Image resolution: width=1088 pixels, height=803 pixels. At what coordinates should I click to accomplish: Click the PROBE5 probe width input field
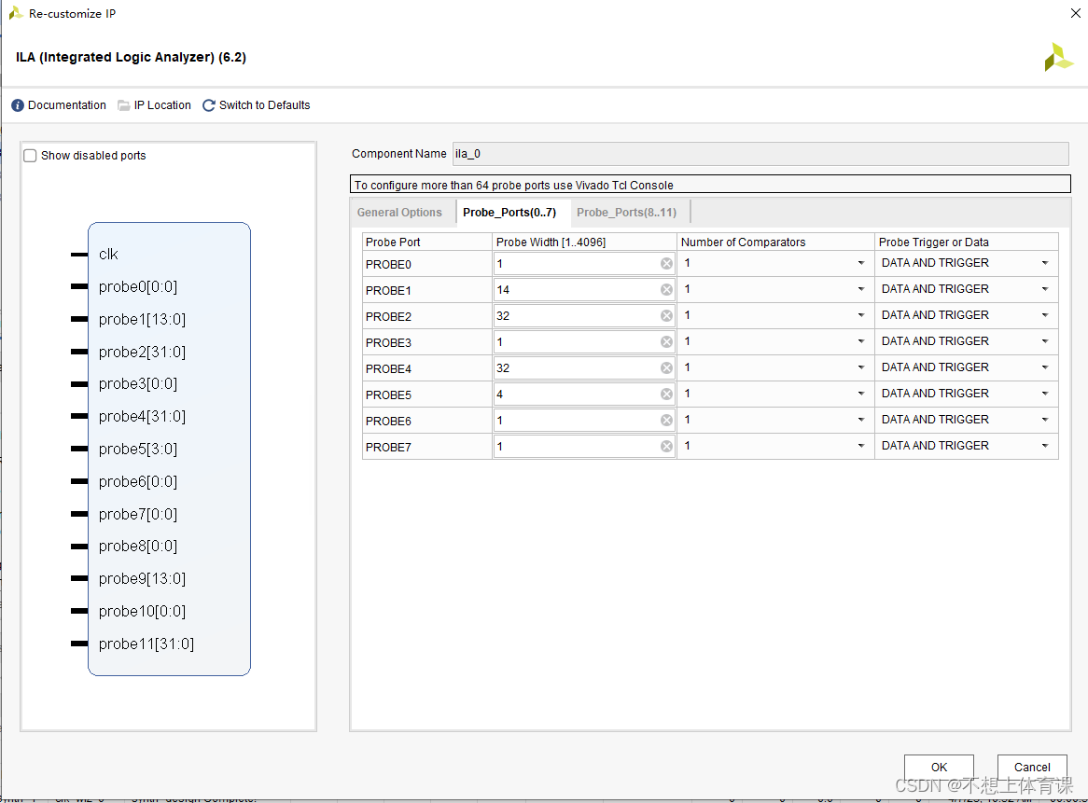584,394
